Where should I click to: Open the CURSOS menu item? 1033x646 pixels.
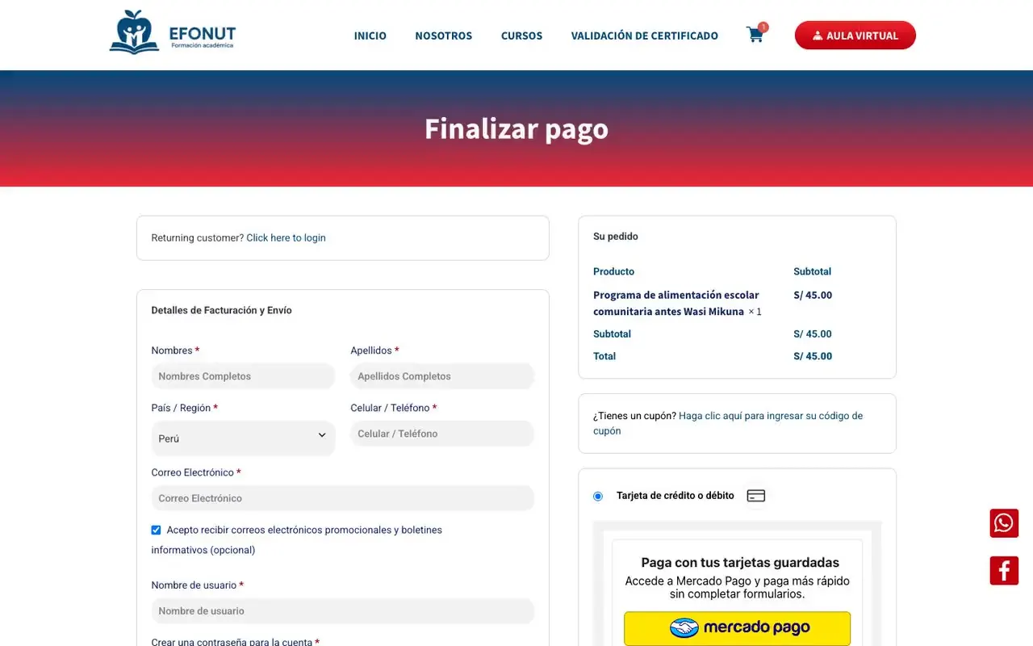click(521, 36)
